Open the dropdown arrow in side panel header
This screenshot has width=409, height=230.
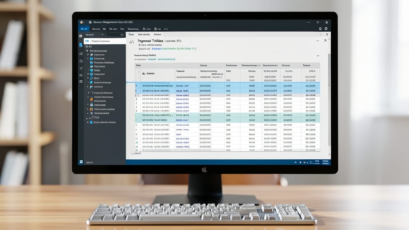(103, 35)
